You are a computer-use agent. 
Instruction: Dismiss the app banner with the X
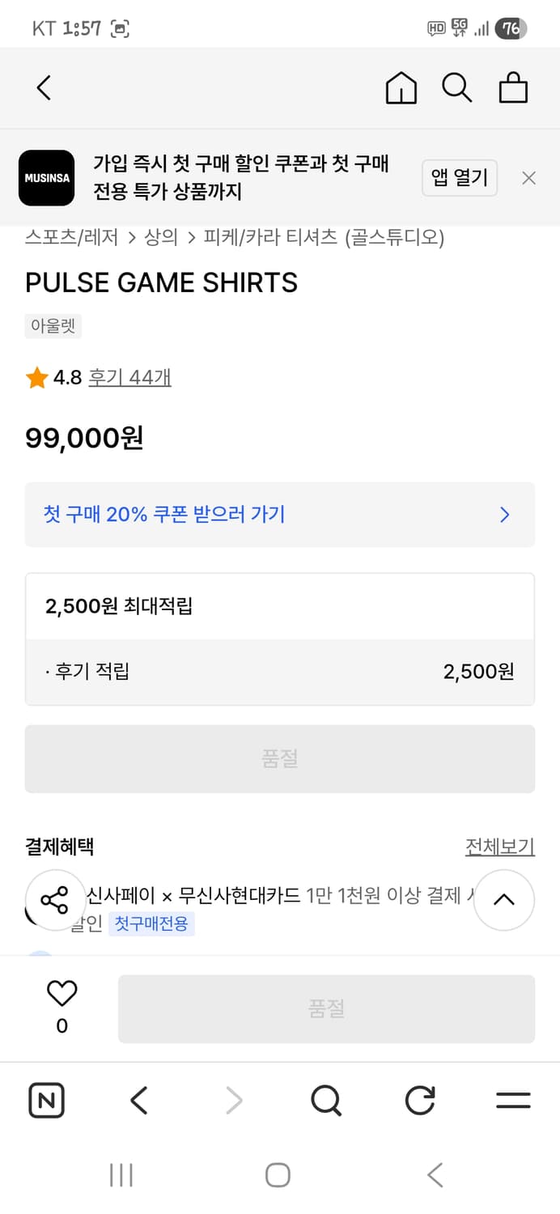(528, 177)
